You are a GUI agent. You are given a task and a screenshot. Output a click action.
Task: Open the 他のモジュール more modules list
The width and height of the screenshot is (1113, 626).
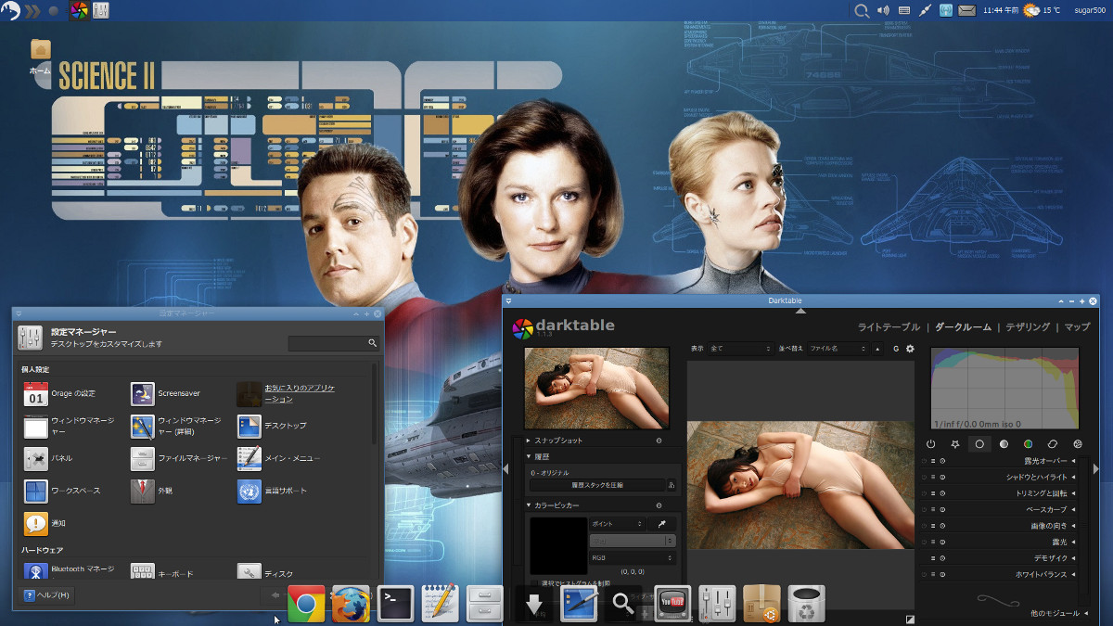(x=1058, y=613)
